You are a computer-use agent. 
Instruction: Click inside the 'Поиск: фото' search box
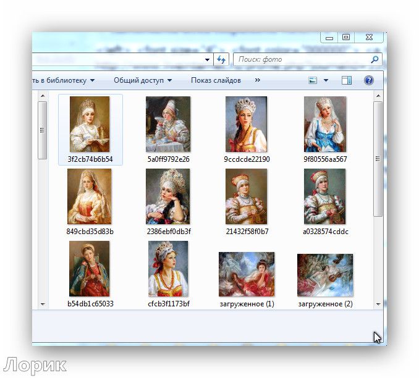click(x=303, y=60)
